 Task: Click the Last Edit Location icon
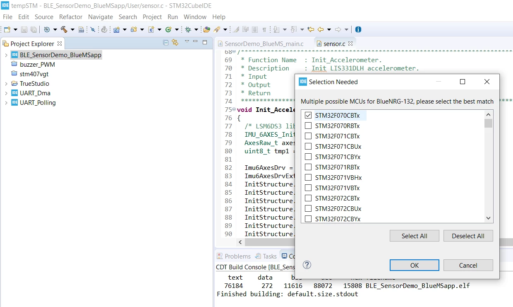[311, 29]
